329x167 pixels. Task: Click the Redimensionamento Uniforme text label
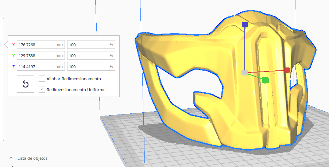(x=76, y=89)
